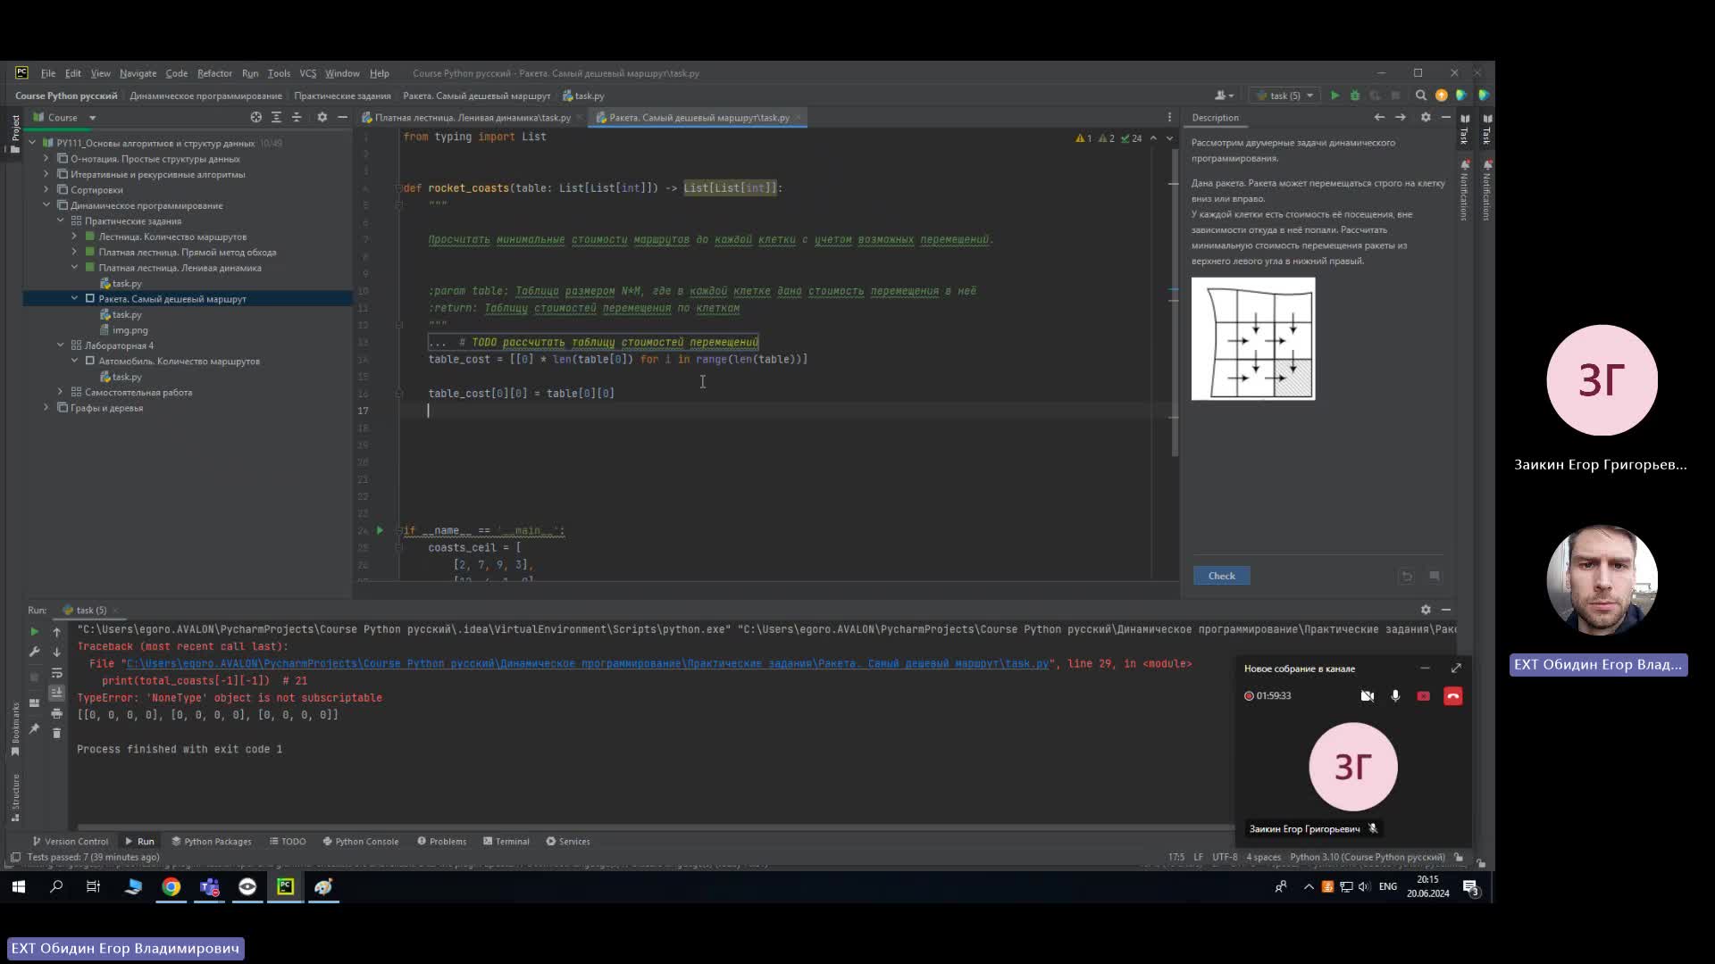This screenshot has height=964, width=1715.
Task: Run the task (5) configuration from the top toolbar
Action: [1334, 96]
